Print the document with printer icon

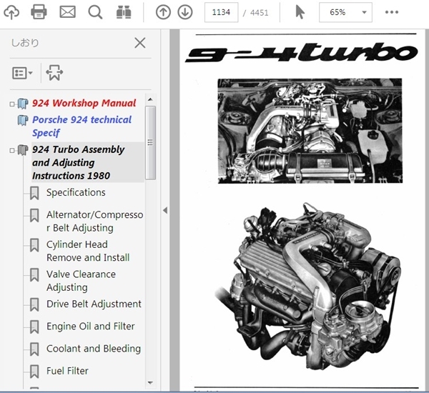[x=39, y=12]
